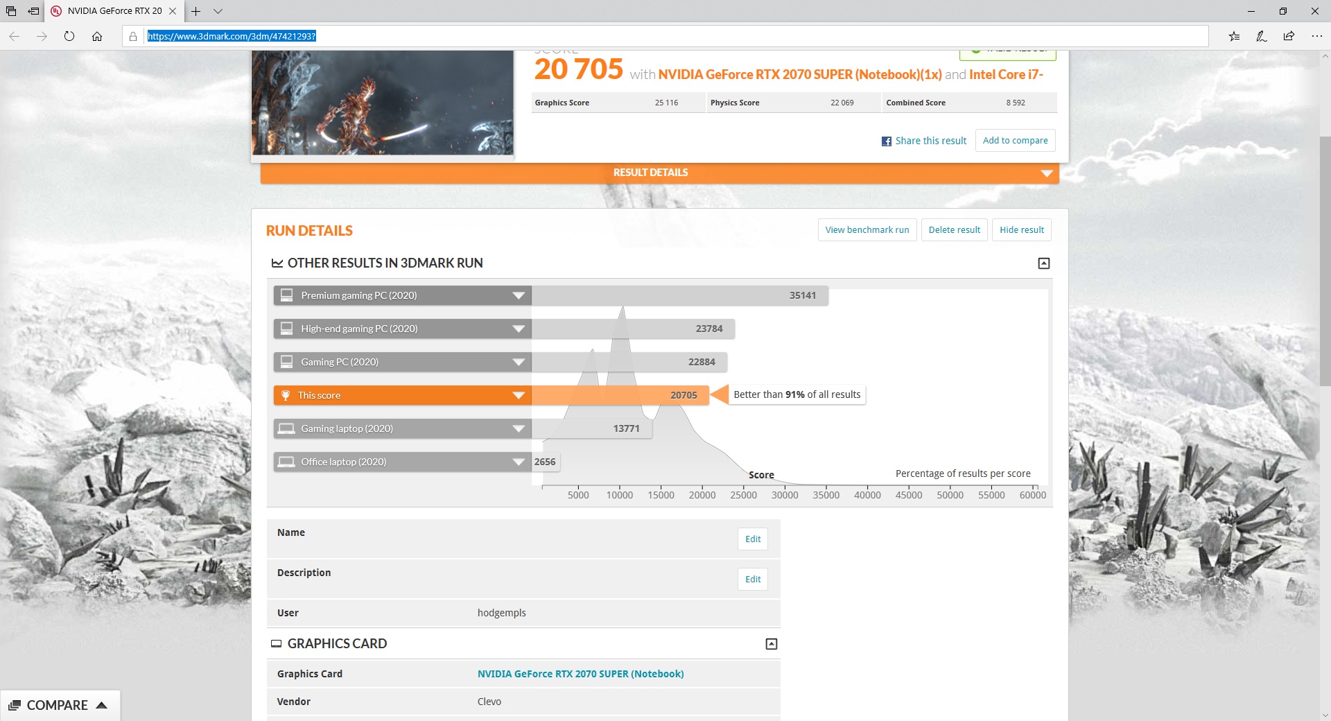
Task: Go to Home page icon
Action: point(97,36)
